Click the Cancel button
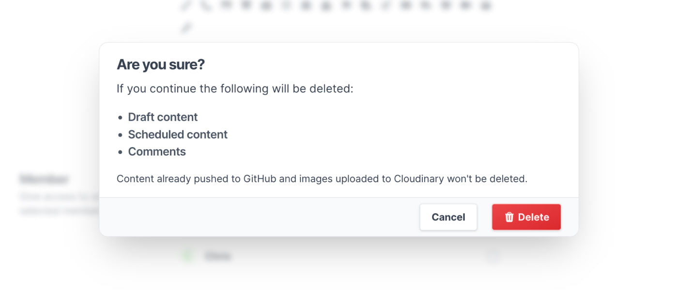The height and width of the screenshot is (290, 678). pos(448,217)
